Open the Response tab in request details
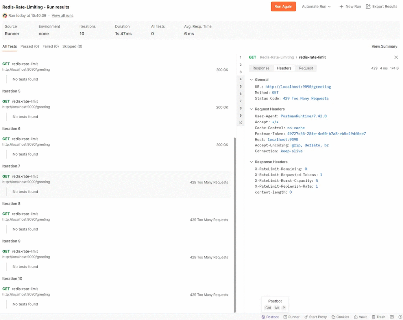403x320 pixels. click(x=261, y=68)
